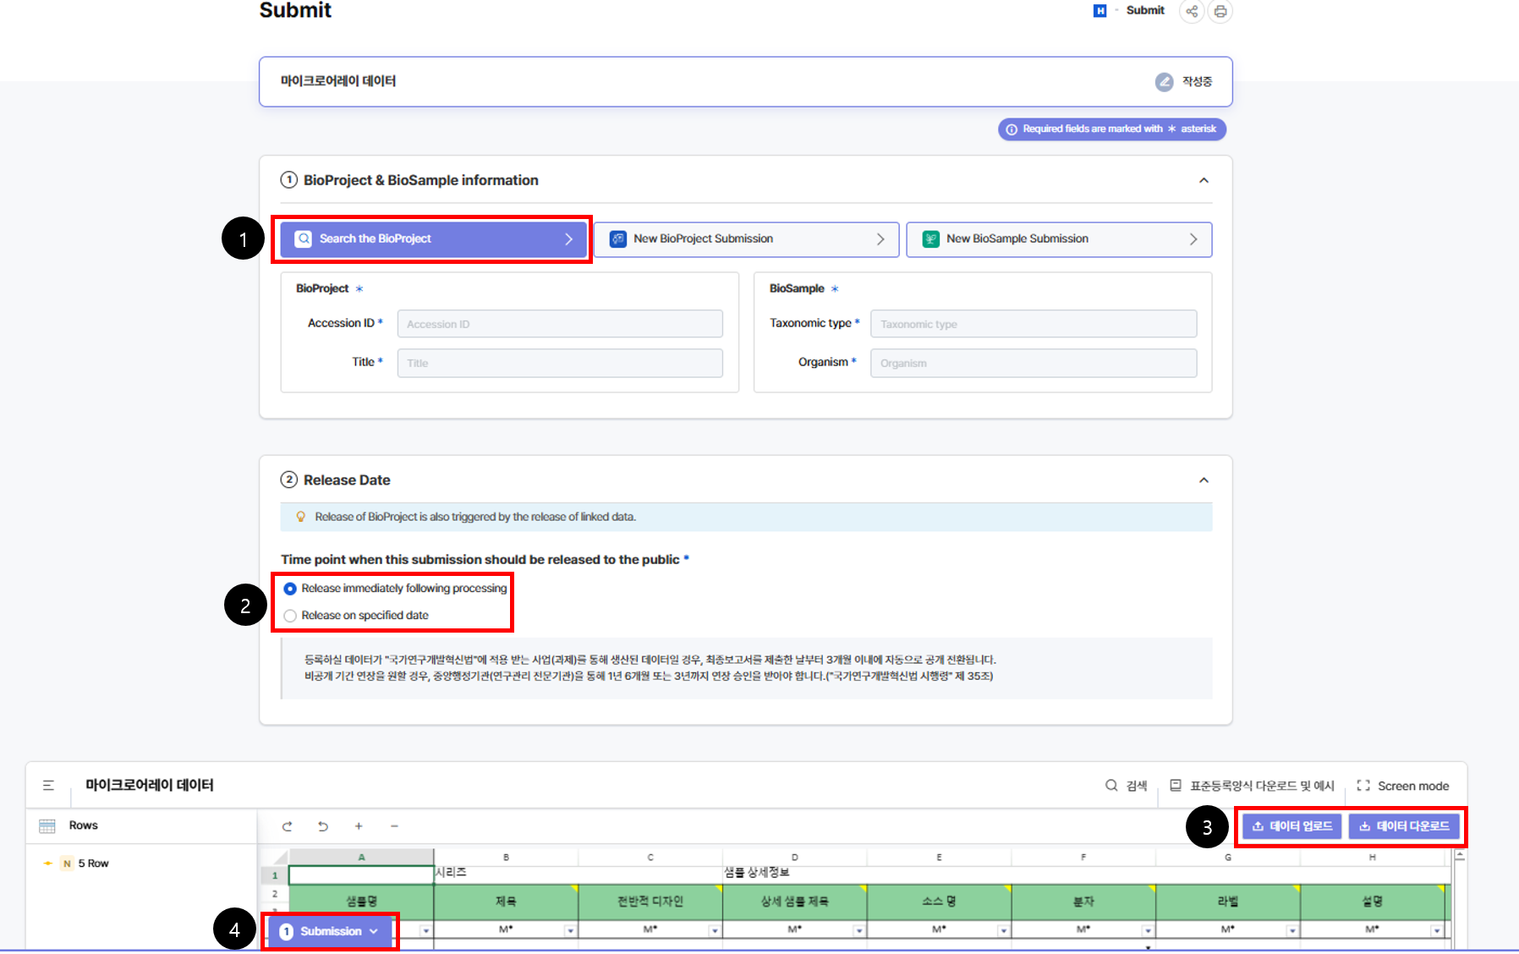Click the redo arrow in the spreadsheet toolbar
Image resolution: width=1519 pixels, height=954 pixels.
(x=288, y=826)
